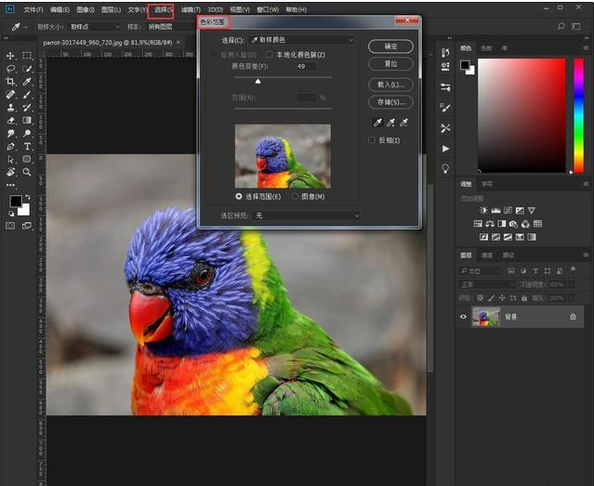594x486 pixels.
Task: Select the 图像(M) radio button
Action: [x=295, y=196]
